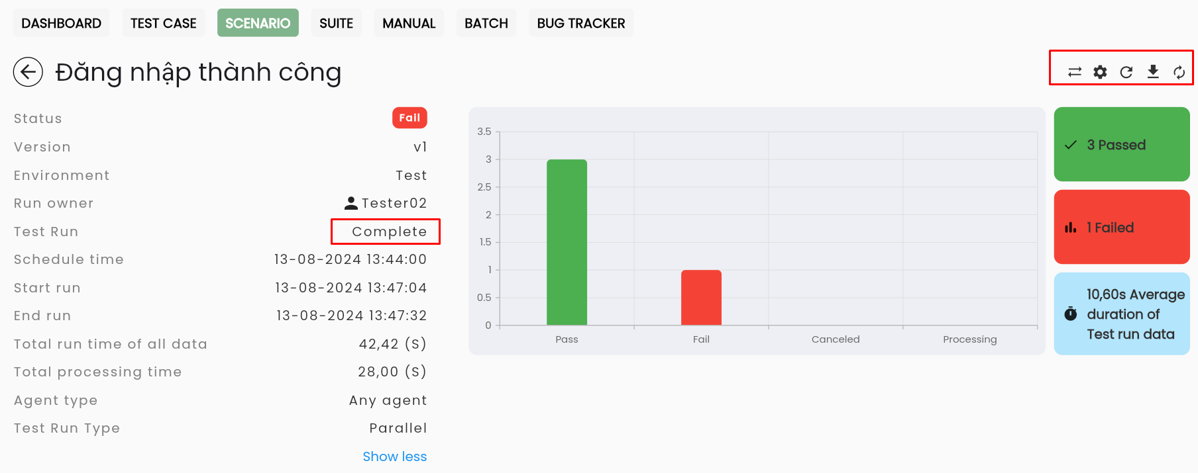This screenshot has height=473, width=1198.
Task: Select the green 3 Passed card label
Action: [x=1116, y=145]
